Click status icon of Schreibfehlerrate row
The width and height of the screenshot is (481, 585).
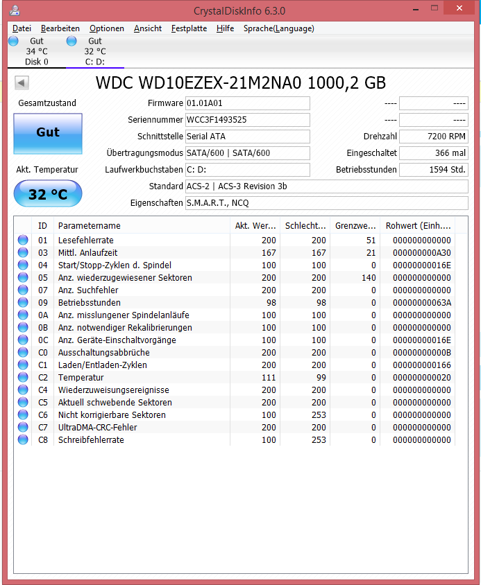point(23,439)
